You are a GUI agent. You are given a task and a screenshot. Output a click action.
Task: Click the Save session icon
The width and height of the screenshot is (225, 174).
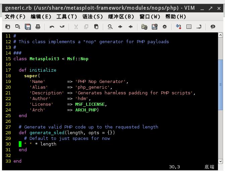(x=154, y=27)
